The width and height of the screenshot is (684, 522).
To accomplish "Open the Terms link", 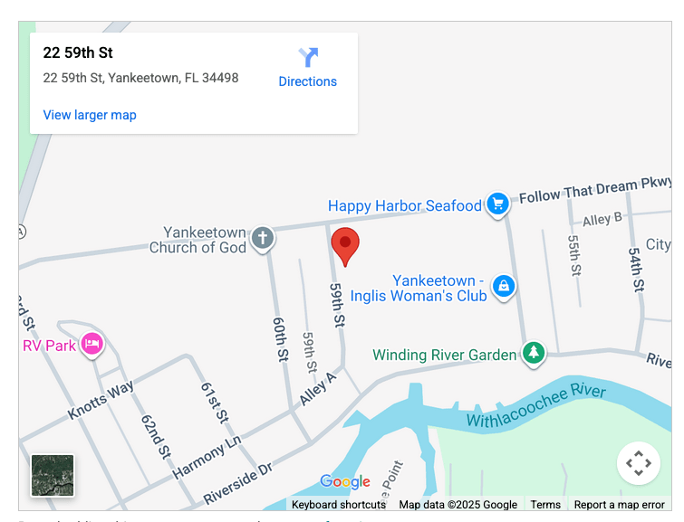I will 545,505.
